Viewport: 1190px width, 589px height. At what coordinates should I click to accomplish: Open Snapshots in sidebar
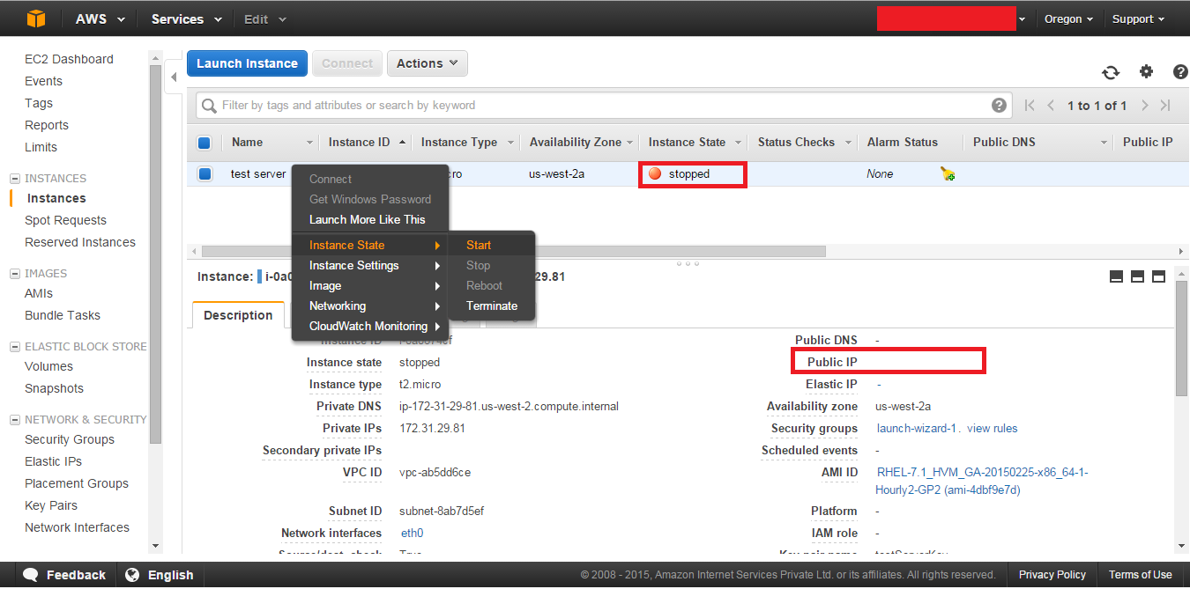(x=54, y=388)
